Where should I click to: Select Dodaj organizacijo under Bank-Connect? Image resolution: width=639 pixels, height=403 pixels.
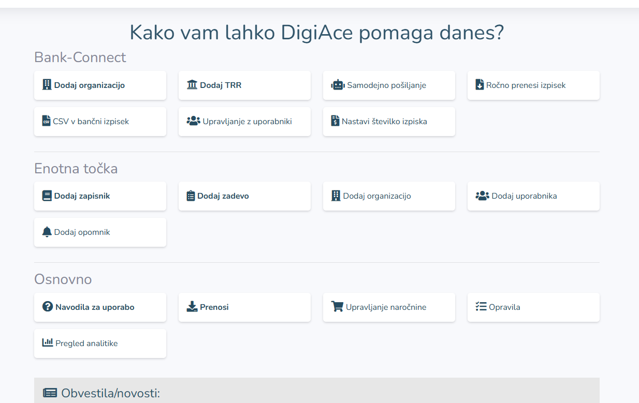tap(100, 85)
